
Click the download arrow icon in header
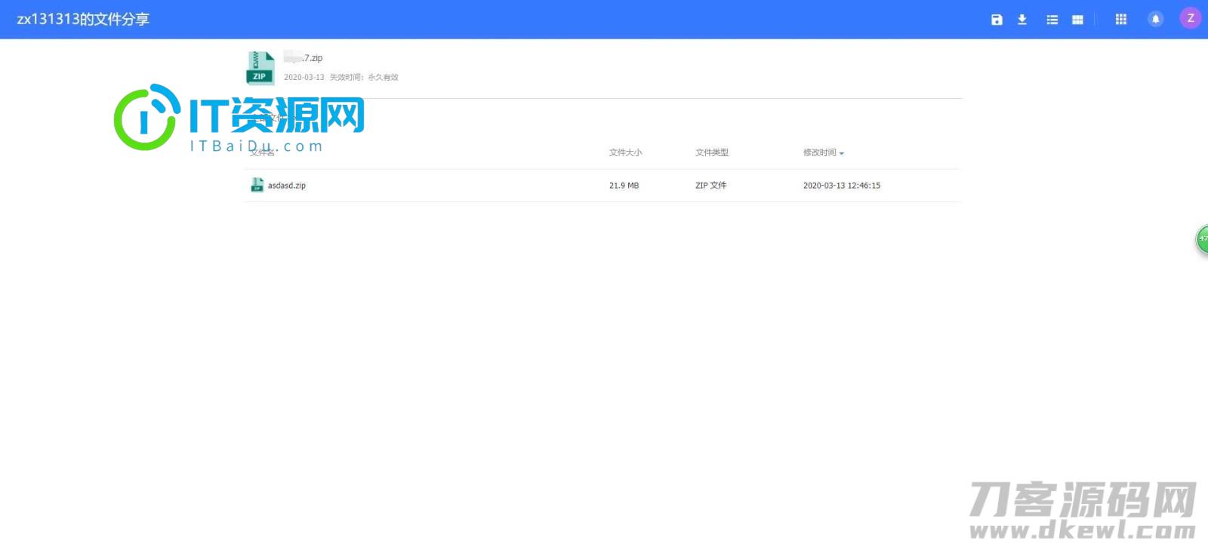pyautogui.click(x=1022, y=20)
